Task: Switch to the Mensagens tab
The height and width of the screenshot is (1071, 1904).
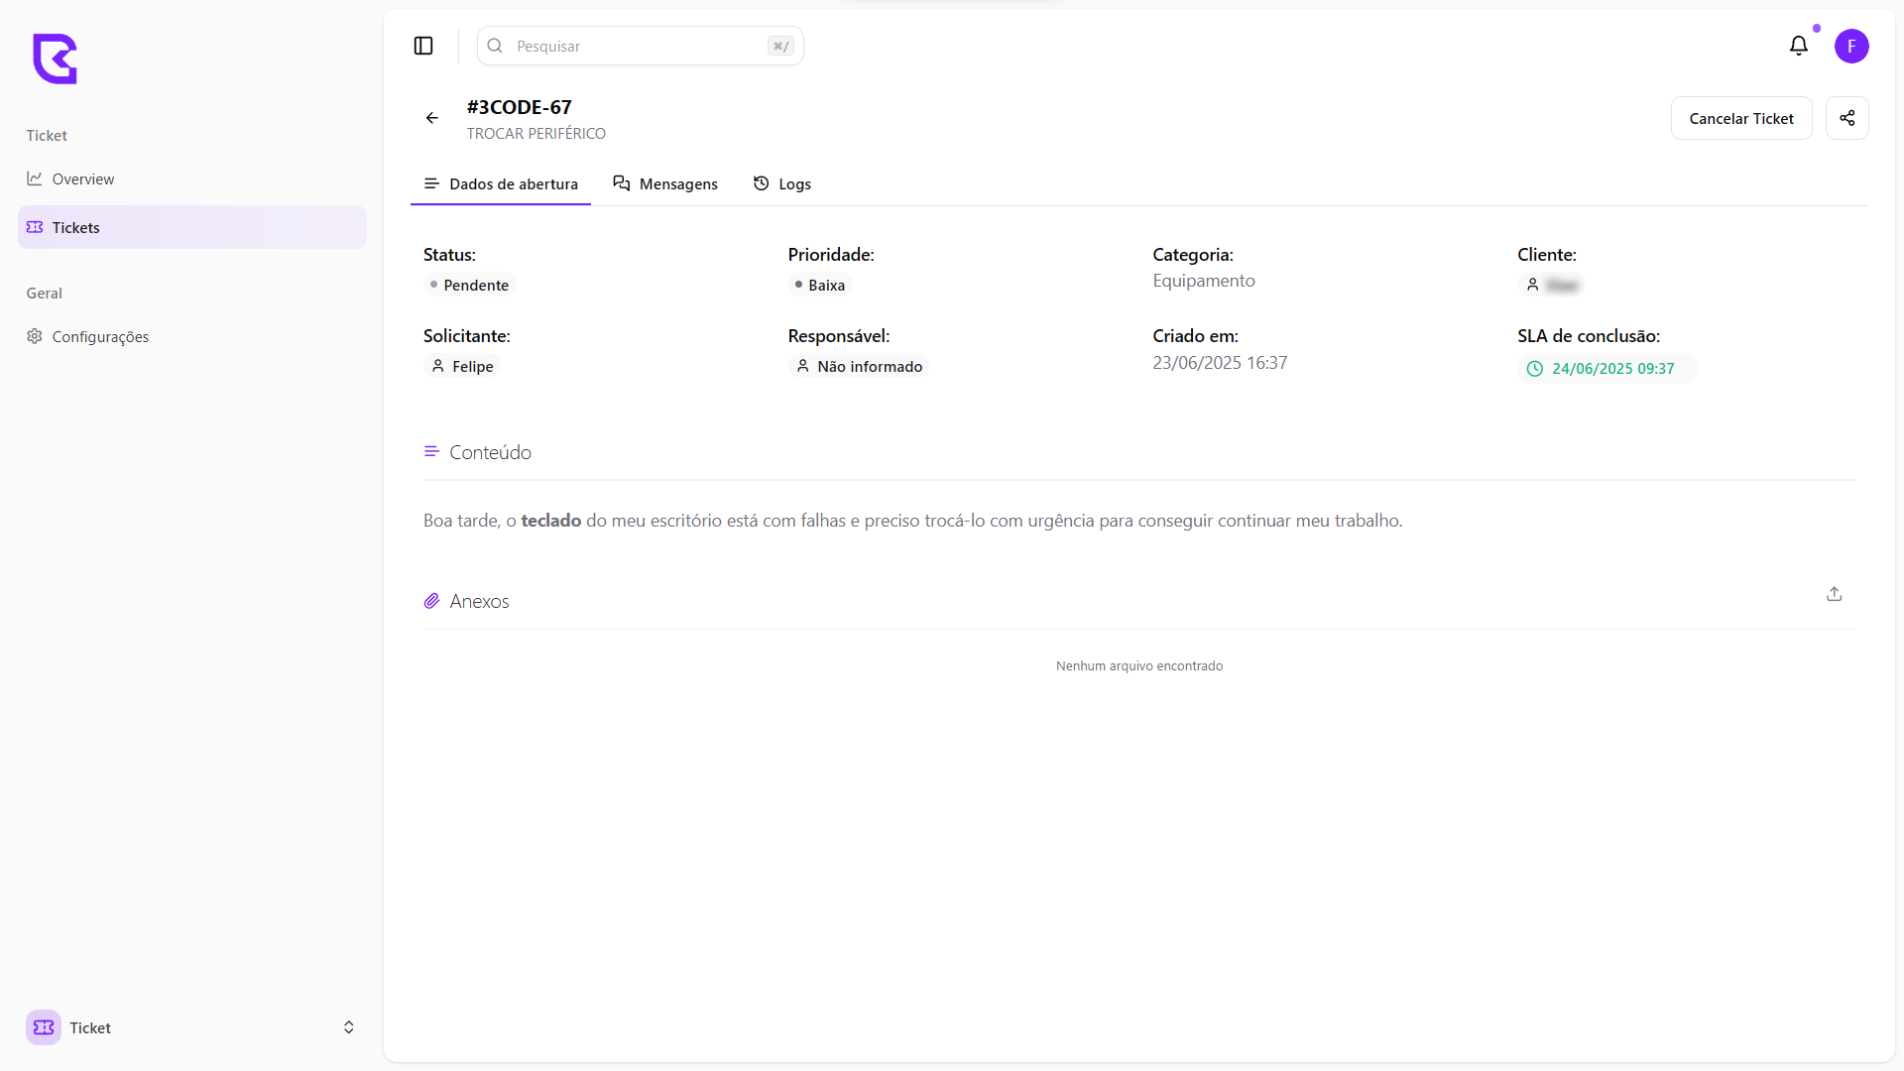Action: (665, 184)
